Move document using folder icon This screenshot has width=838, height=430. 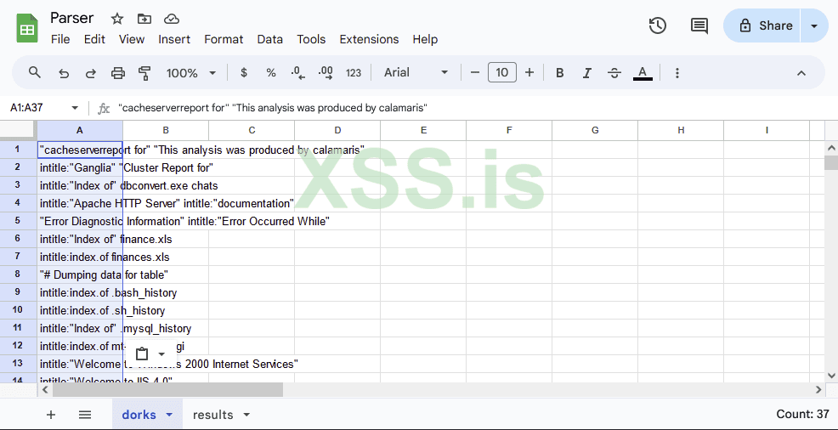point(144,20)
